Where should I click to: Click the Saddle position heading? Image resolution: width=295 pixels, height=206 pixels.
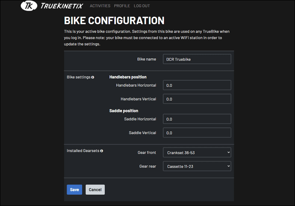pos(124,111)
